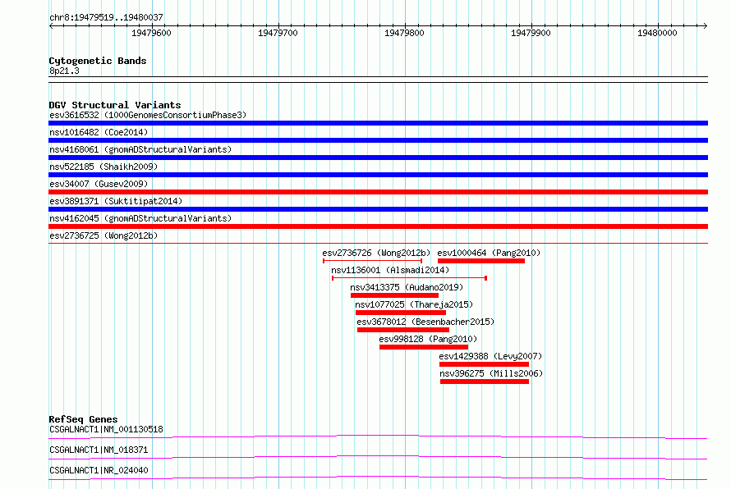Open the CSGALNACT1|NM_018371 gene label
731x489 pixels.
99,450
